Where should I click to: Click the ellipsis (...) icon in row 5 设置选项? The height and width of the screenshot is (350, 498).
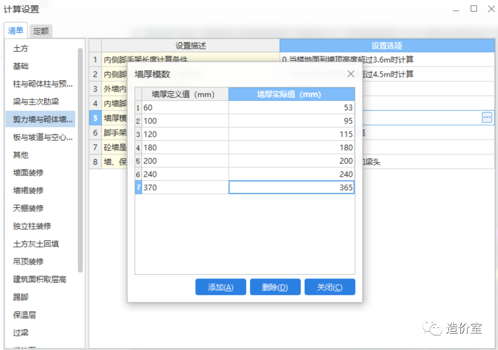487,117
